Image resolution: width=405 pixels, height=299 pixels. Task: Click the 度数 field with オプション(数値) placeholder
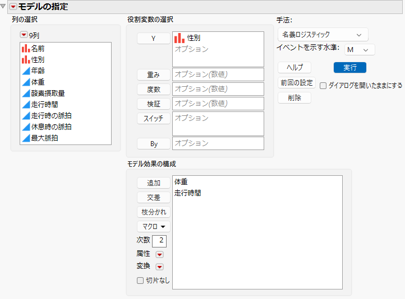(218, 89)
